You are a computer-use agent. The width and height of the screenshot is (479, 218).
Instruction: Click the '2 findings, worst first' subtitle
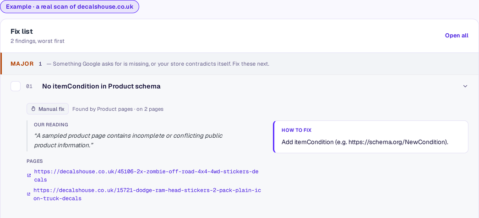coord(38,41)
